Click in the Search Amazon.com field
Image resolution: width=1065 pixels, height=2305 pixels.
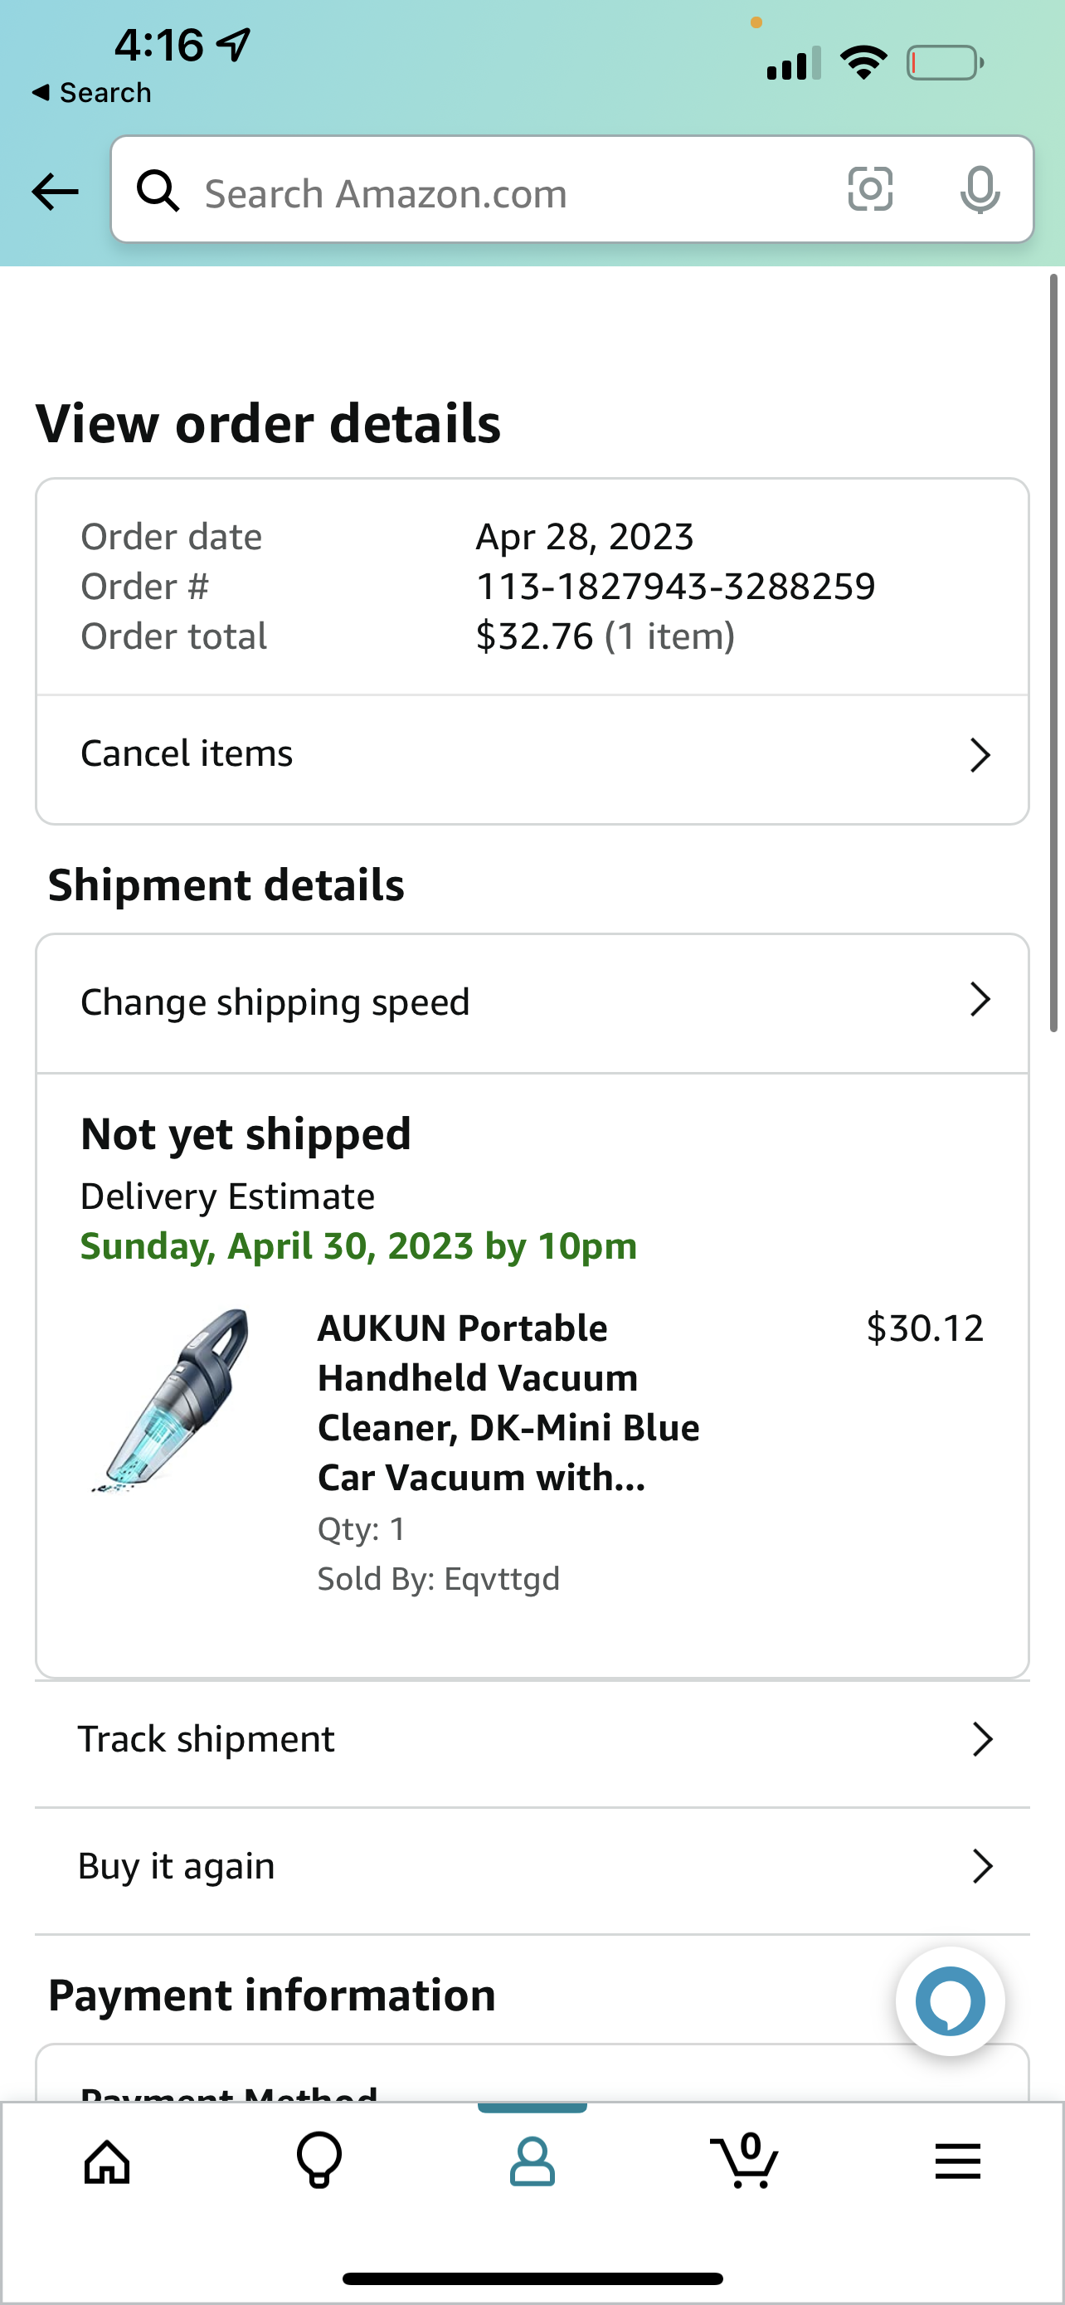click(x=501, y=193)
